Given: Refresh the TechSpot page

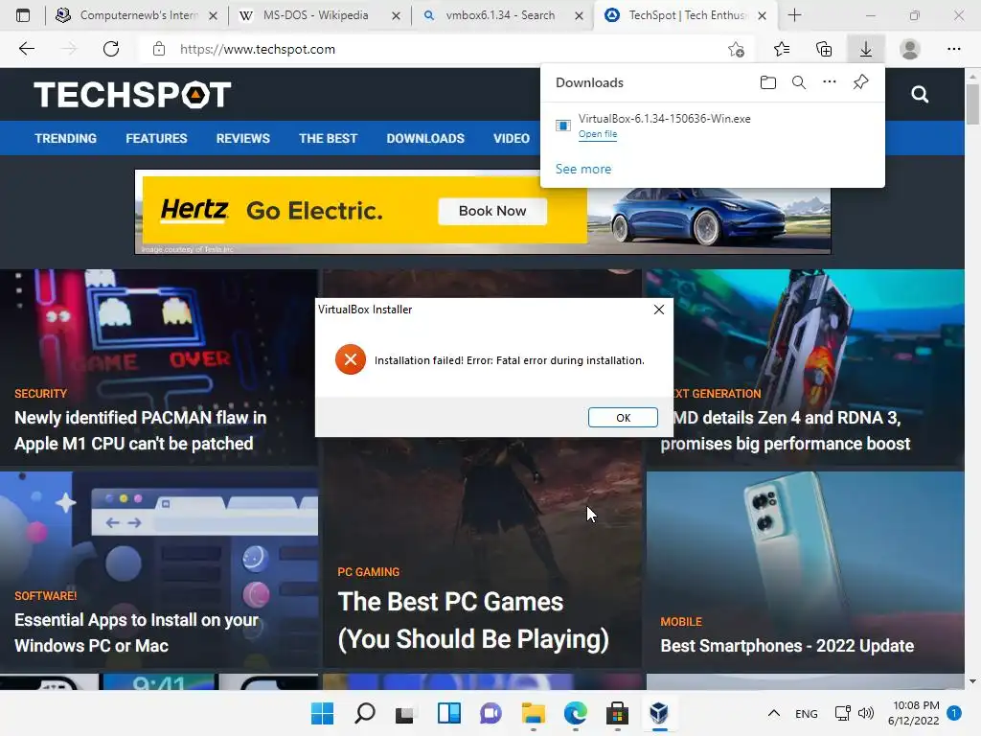Looking at the screenshot, I should [111, 49].
